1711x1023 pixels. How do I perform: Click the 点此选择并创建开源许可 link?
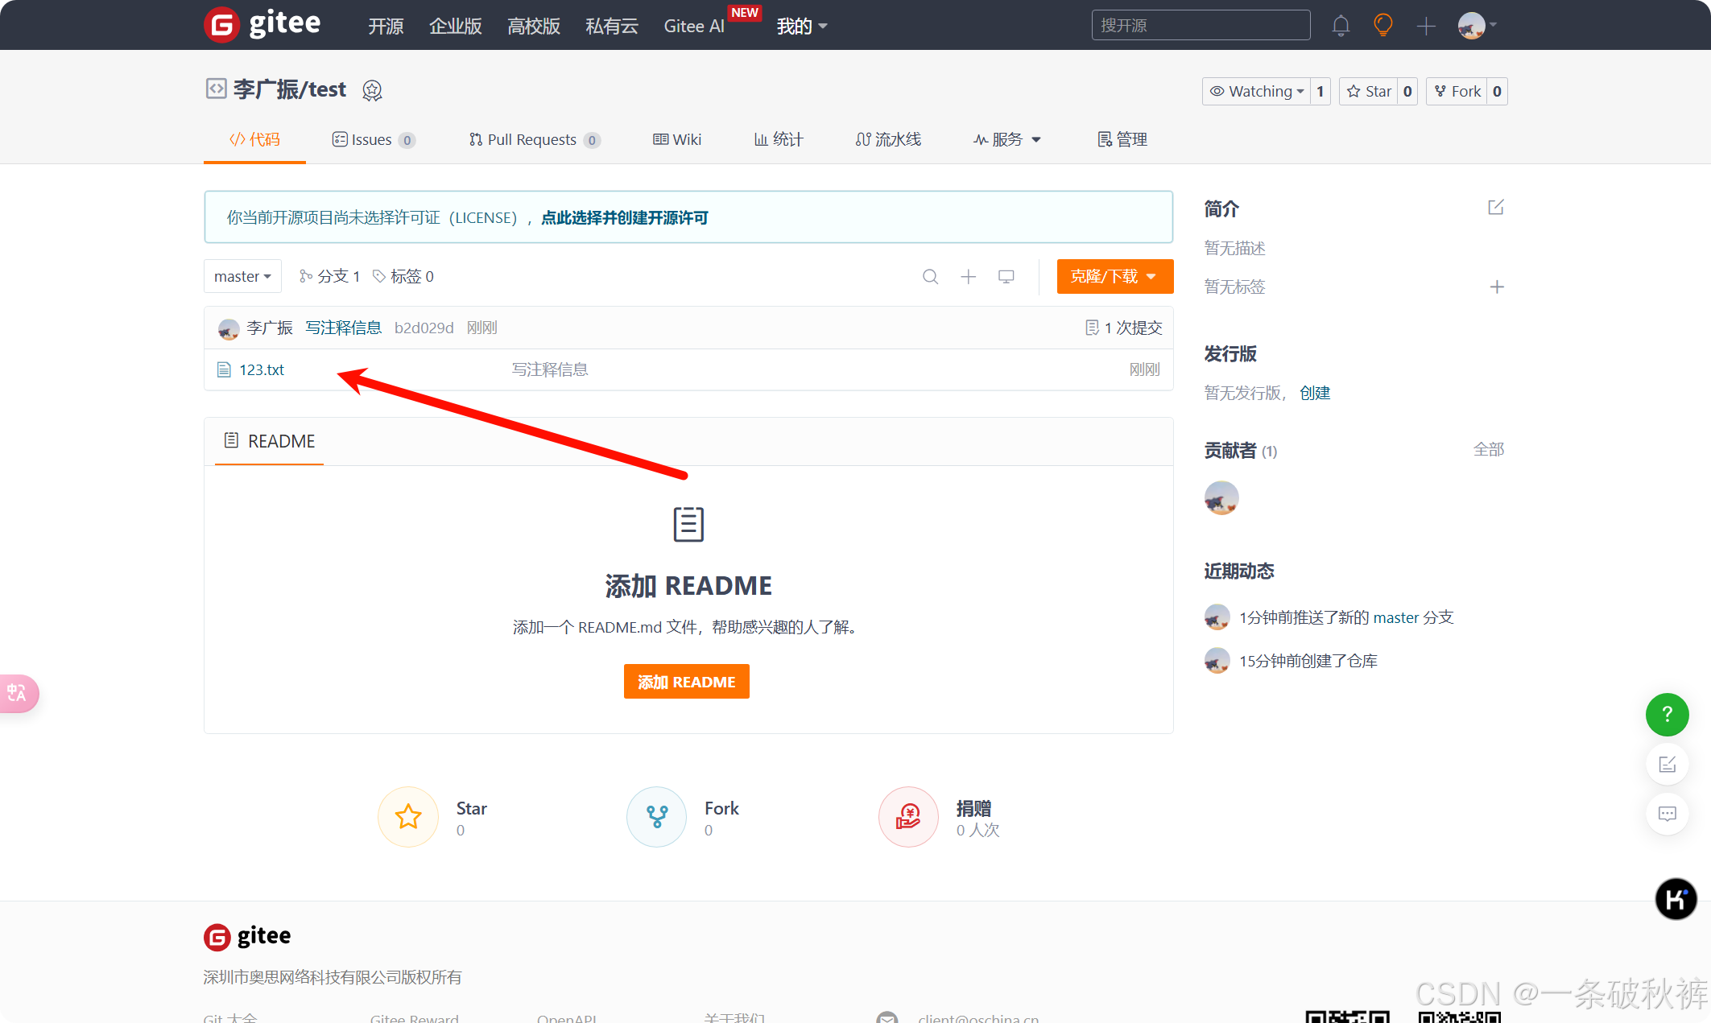coord(625,218)
